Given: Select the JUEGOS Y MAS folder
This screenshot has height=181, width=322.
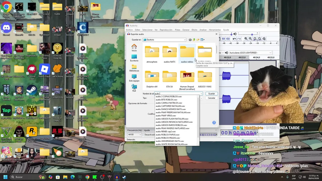Looking at the screenshot, I should coord(205,79).
